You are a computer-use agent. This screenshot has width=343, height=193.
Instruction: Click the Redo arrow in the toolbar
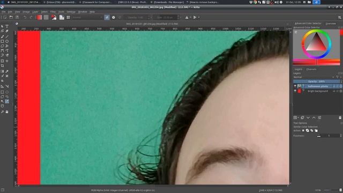click(x=31, y=17)
